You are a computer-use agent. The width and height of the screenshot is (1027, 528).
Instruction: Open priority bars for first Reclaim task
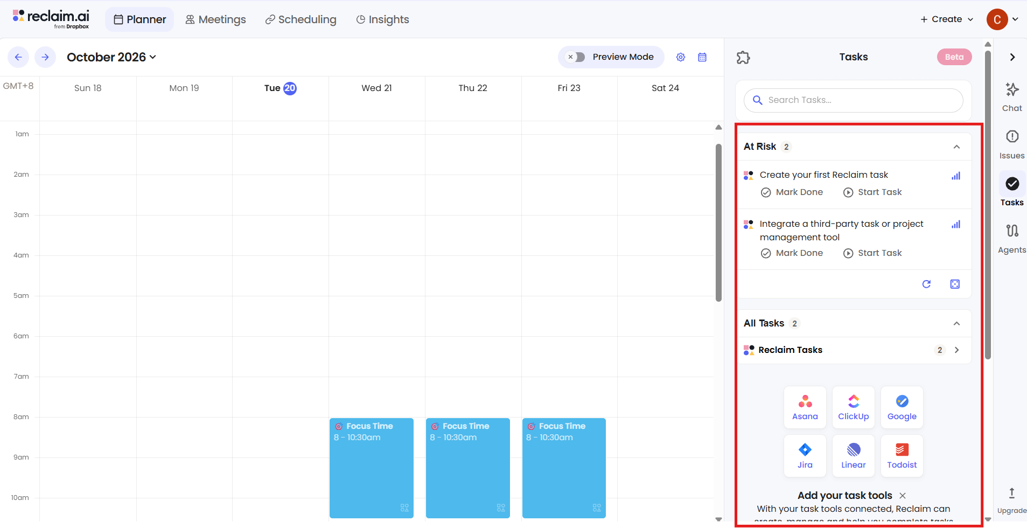click(x=956, y=176)
